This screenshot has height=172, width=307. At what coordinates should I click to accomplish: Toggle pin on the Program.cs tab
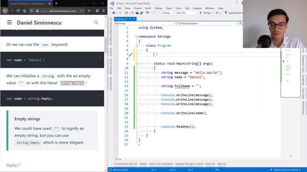pos(130,19)
